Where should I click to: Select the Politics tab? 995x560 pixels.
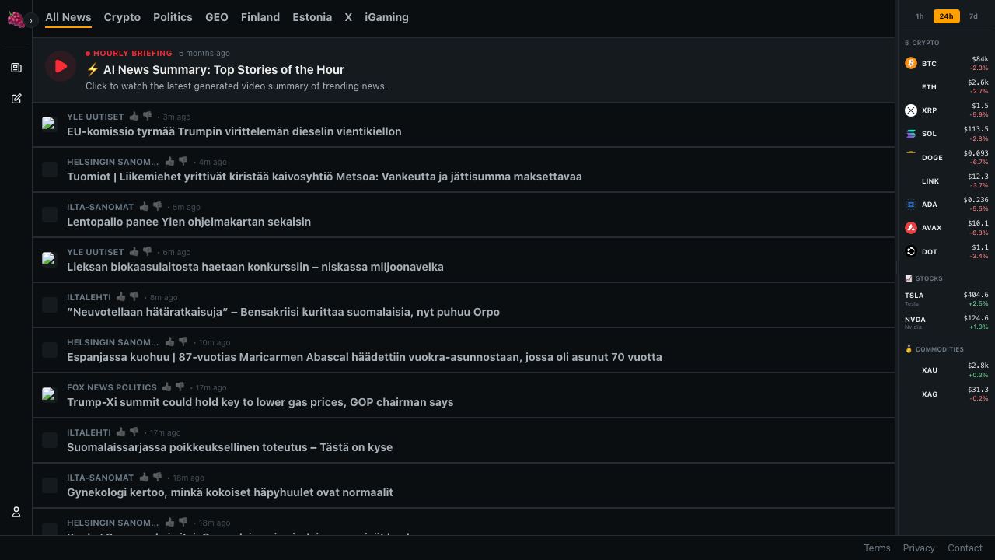[173, 17]
